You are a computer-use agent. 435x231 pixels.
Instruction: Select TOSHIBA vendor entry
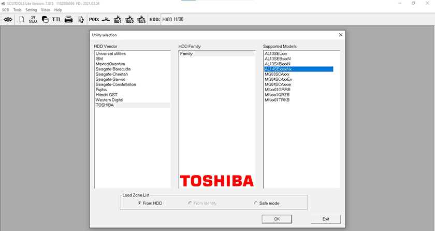pos(133,105)
